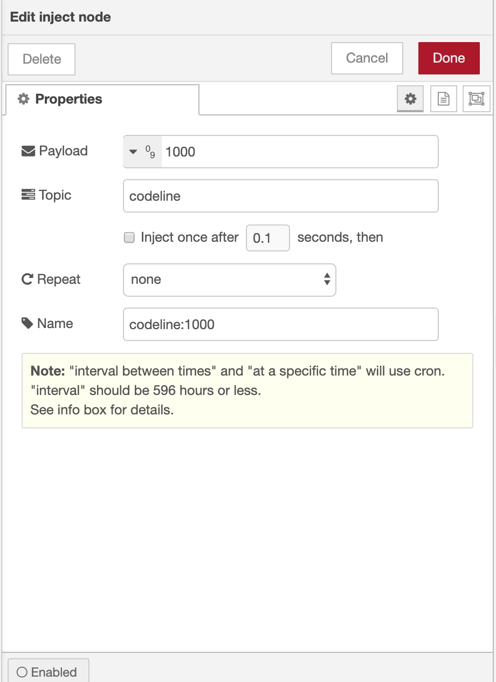Open node properties gear icon
The height and width of the screenshot is (682, 496).
click(x=410, y=99)
